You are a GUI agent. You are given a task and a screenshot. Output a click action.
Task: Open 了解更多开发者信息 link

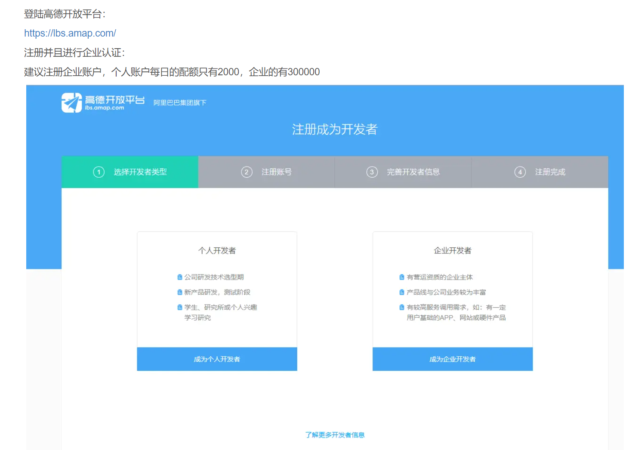tap(335, 435)
